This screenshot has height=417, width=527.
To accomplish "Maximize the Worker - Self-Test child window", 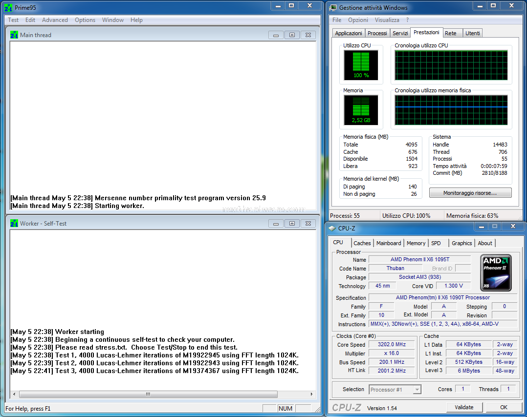I will 292,224.
